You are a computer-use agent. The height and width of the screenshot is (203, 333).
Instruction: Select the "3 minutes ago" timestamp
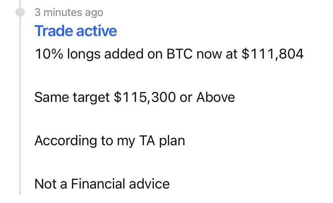69,12
